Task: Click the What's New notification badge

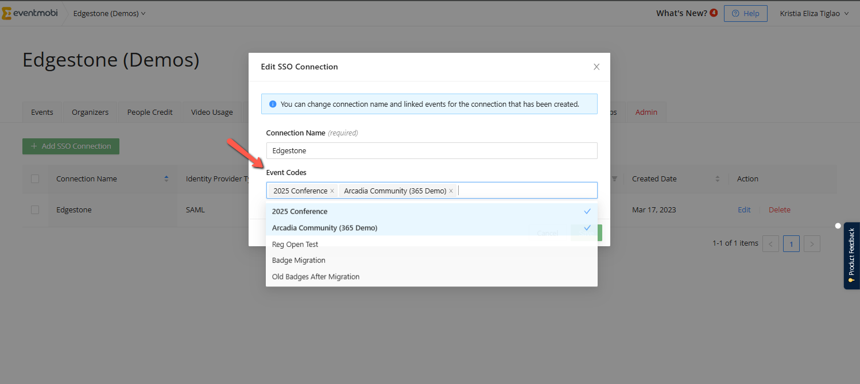Action: [714, 13]
